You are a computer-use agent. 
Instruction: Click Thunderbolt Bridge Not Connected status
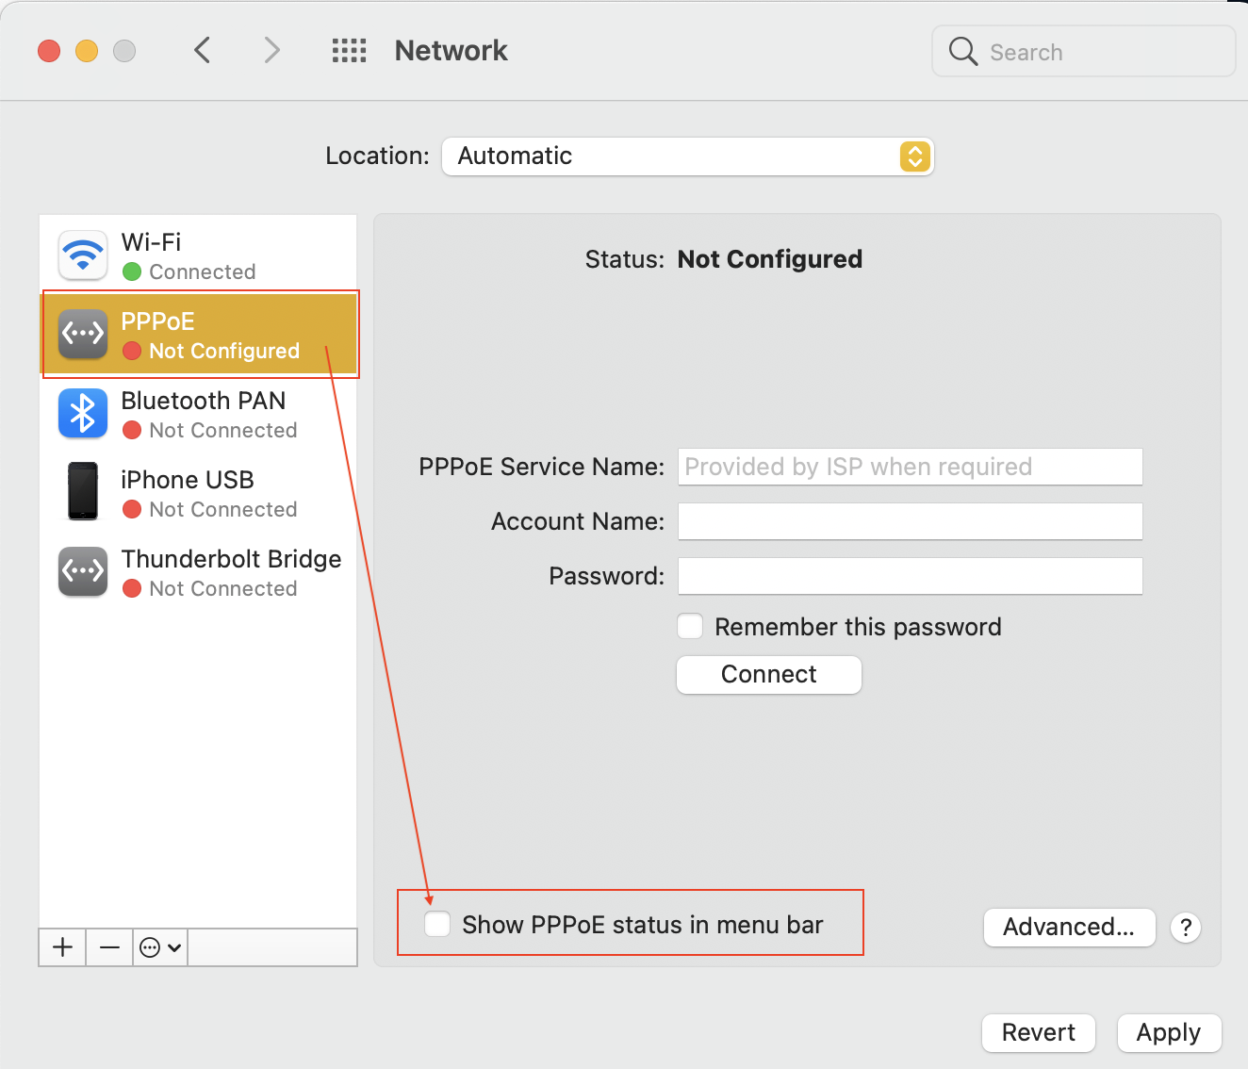point(223,588)
